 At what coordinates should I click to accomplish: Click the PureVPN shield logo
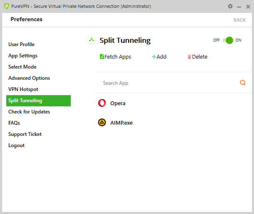[x=7, y=6]
